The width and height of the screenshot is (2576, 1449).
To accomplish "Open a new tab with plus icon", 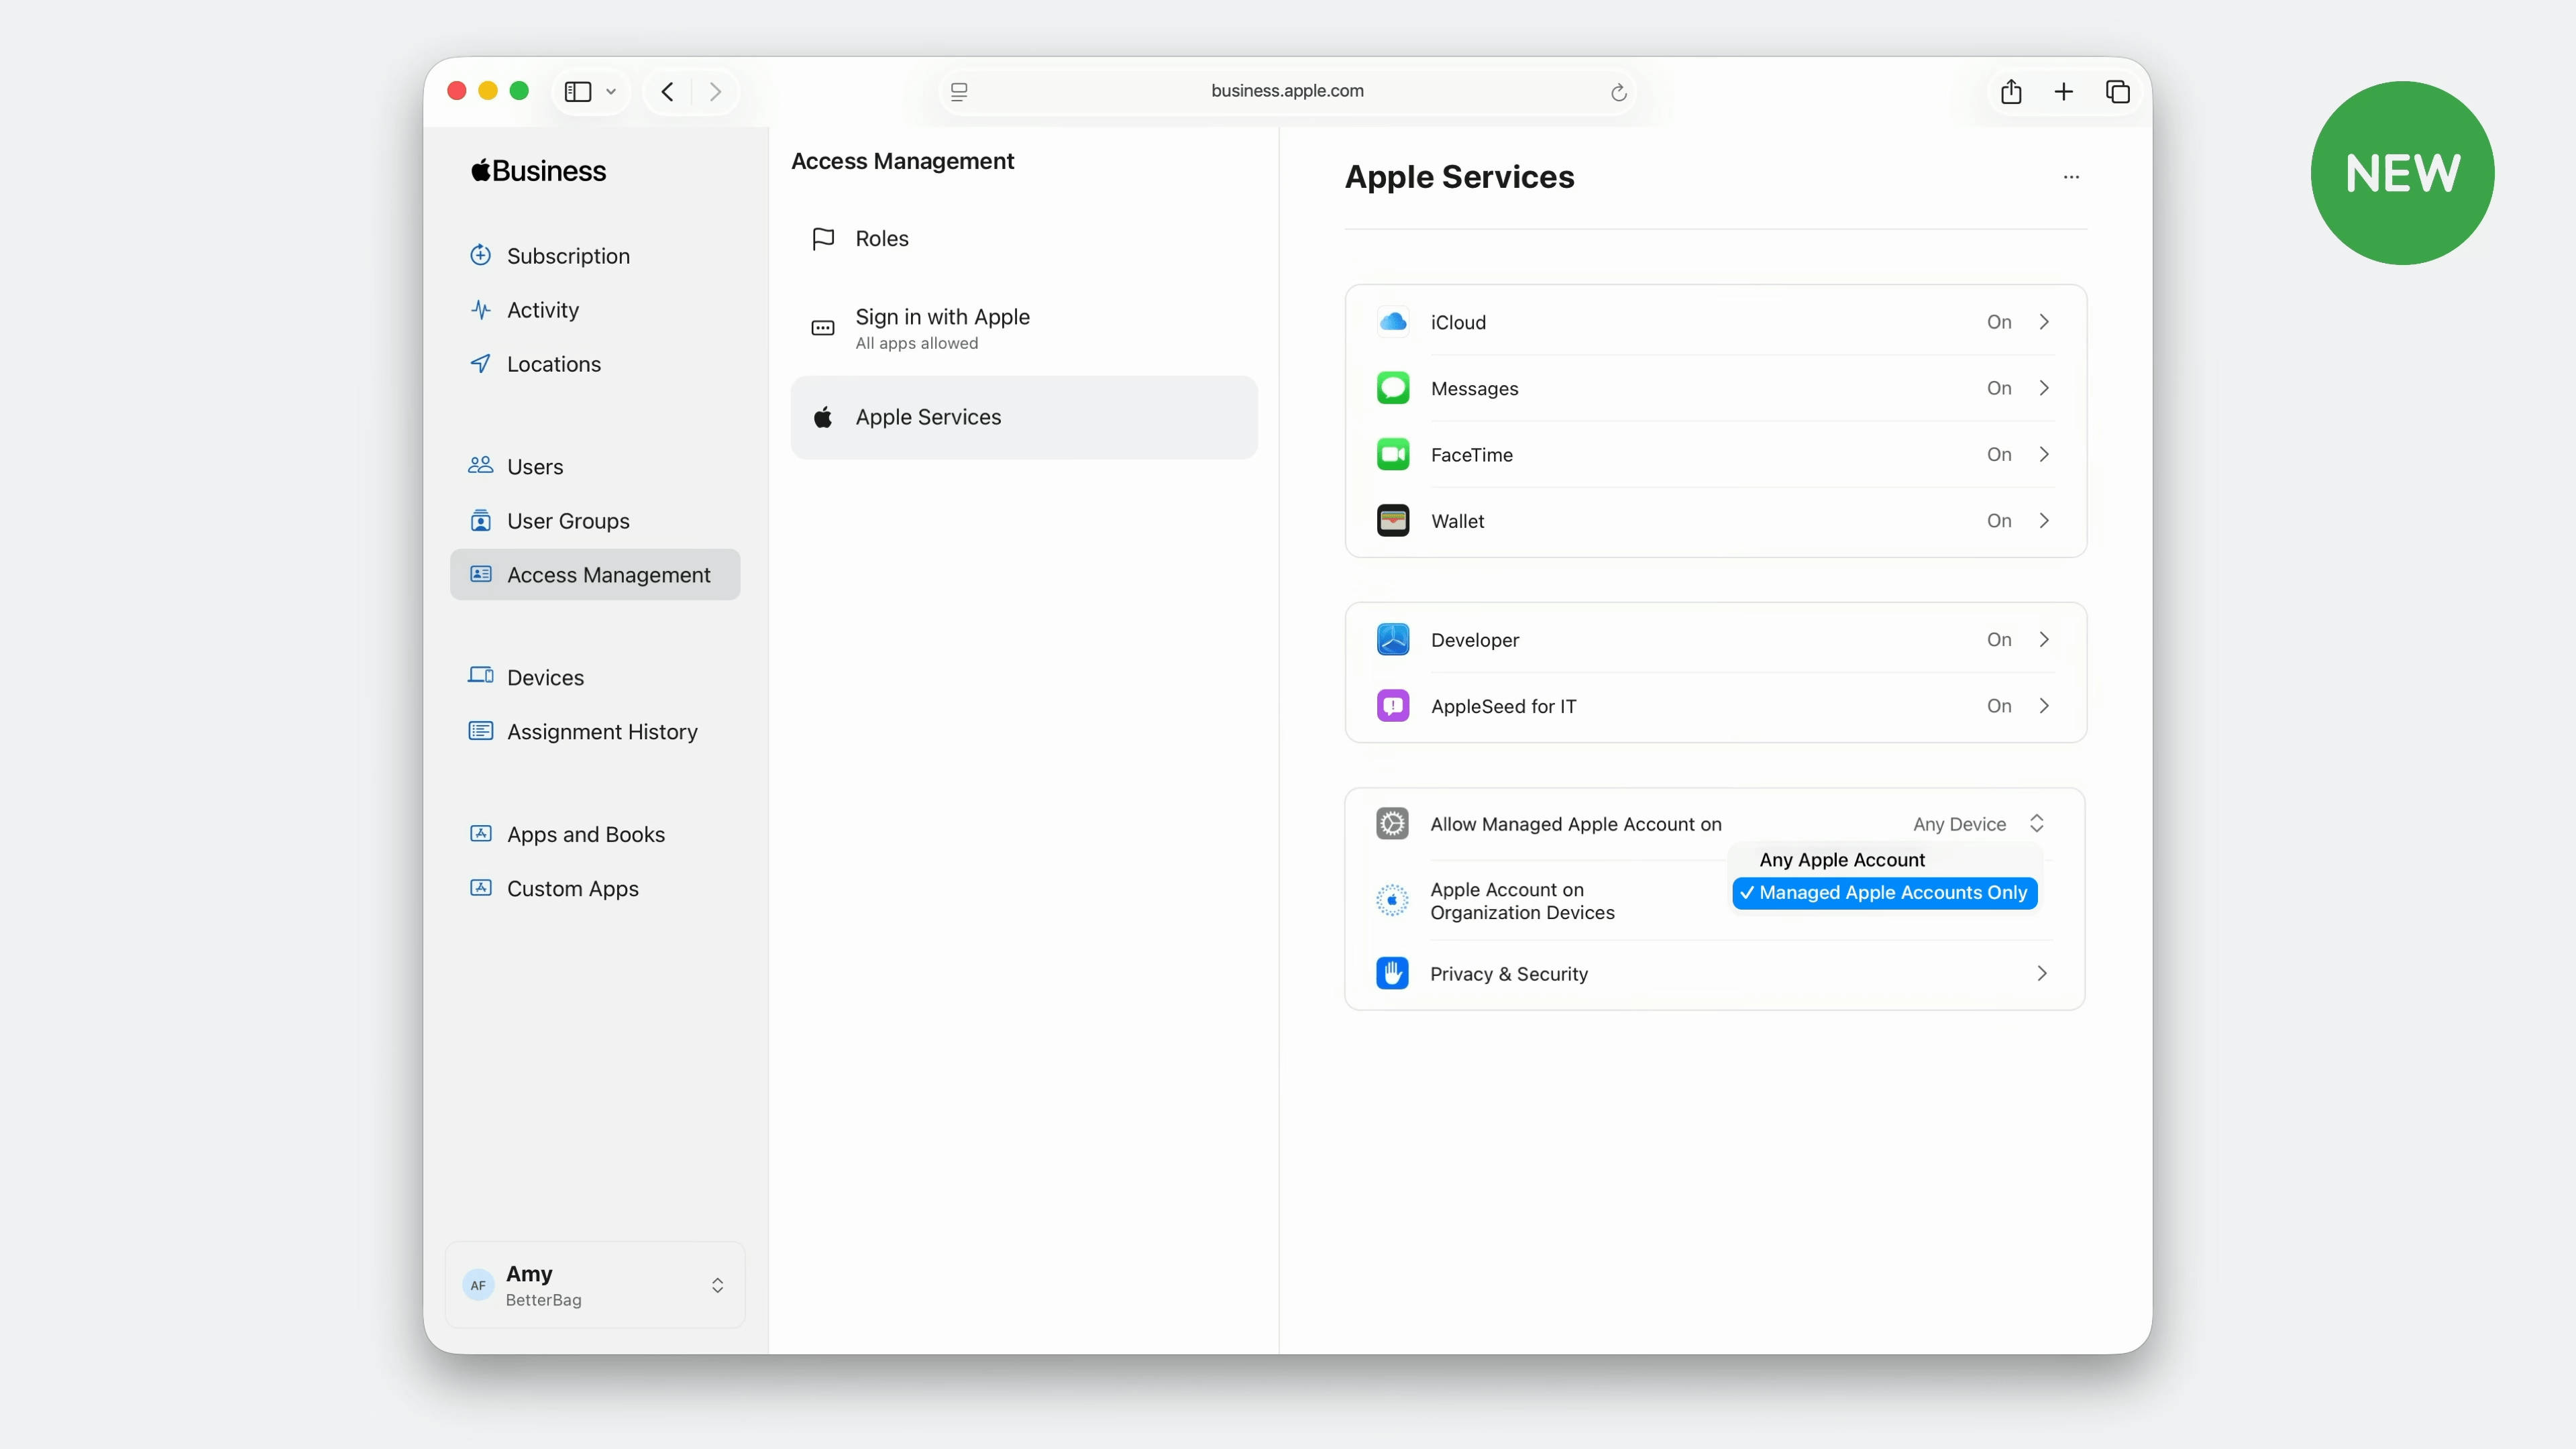I will (x=2064, y=91).
